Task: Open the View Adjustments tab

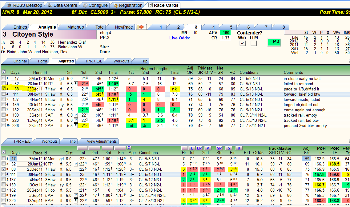Action: coord(102,141)
